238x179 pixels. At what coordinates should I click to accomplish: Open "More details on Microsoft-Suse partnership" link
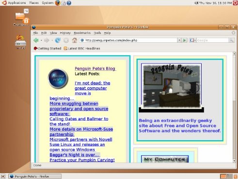coord(81,131)
